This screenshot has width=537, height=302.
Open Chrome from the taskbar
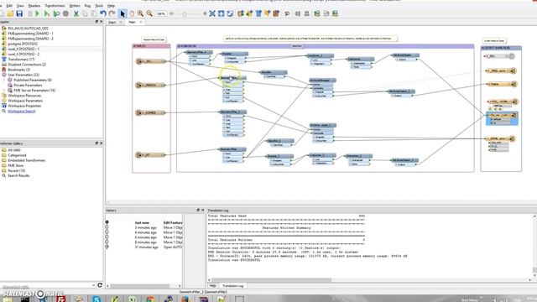pyautogui.click(x=150, y=299)
